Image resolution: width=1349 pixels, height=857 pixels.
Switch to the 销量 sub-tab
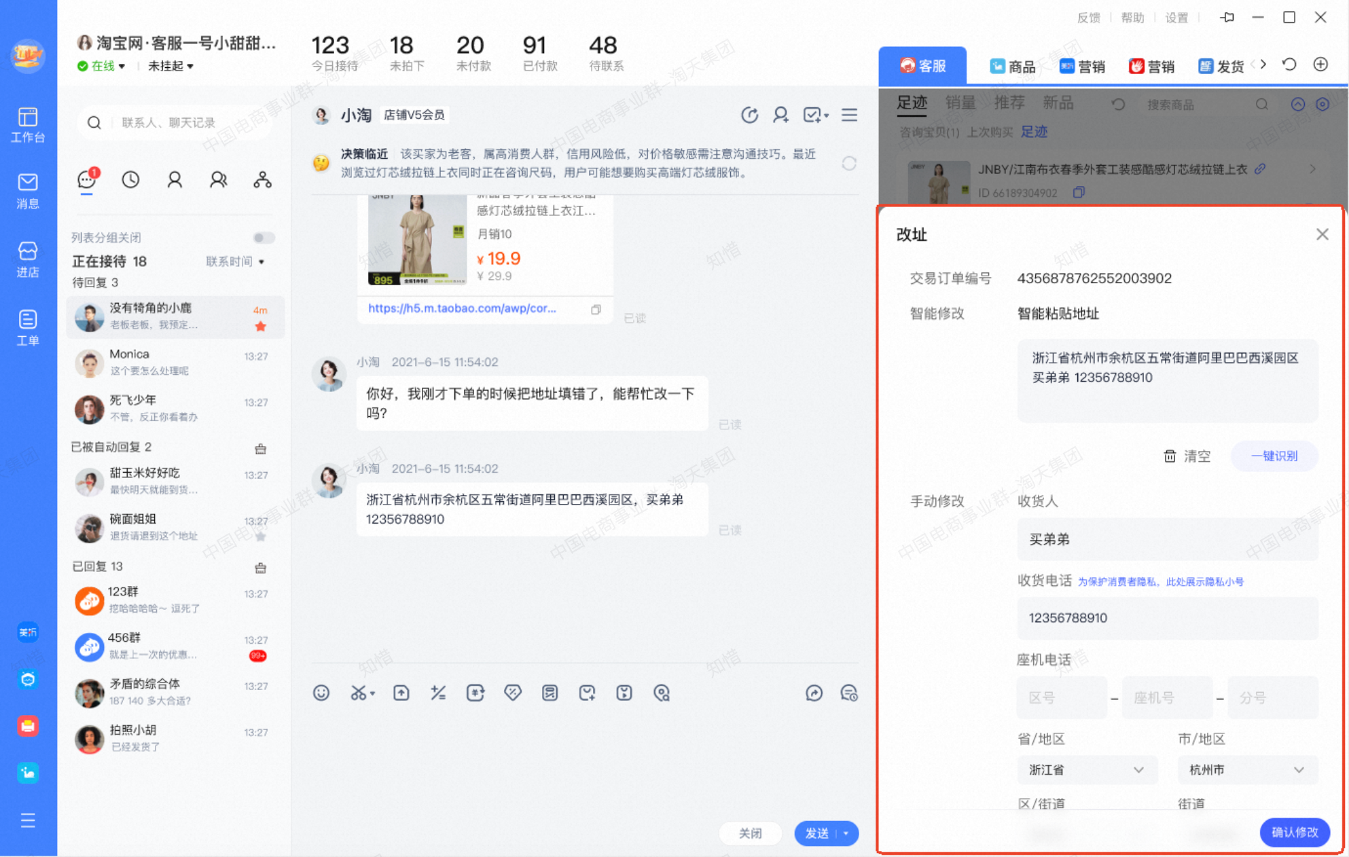(960, 103)
